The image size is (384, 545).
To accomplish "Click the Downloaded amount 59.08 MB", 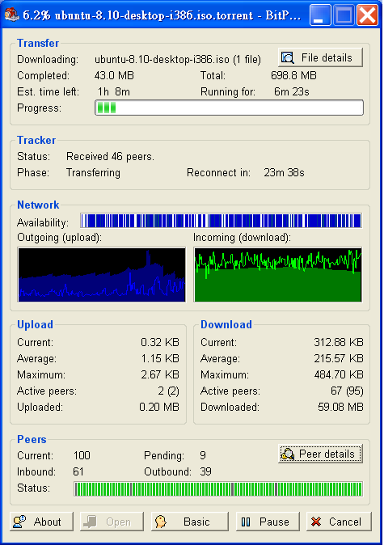I will pyautogui.click(x=340, y=407).
